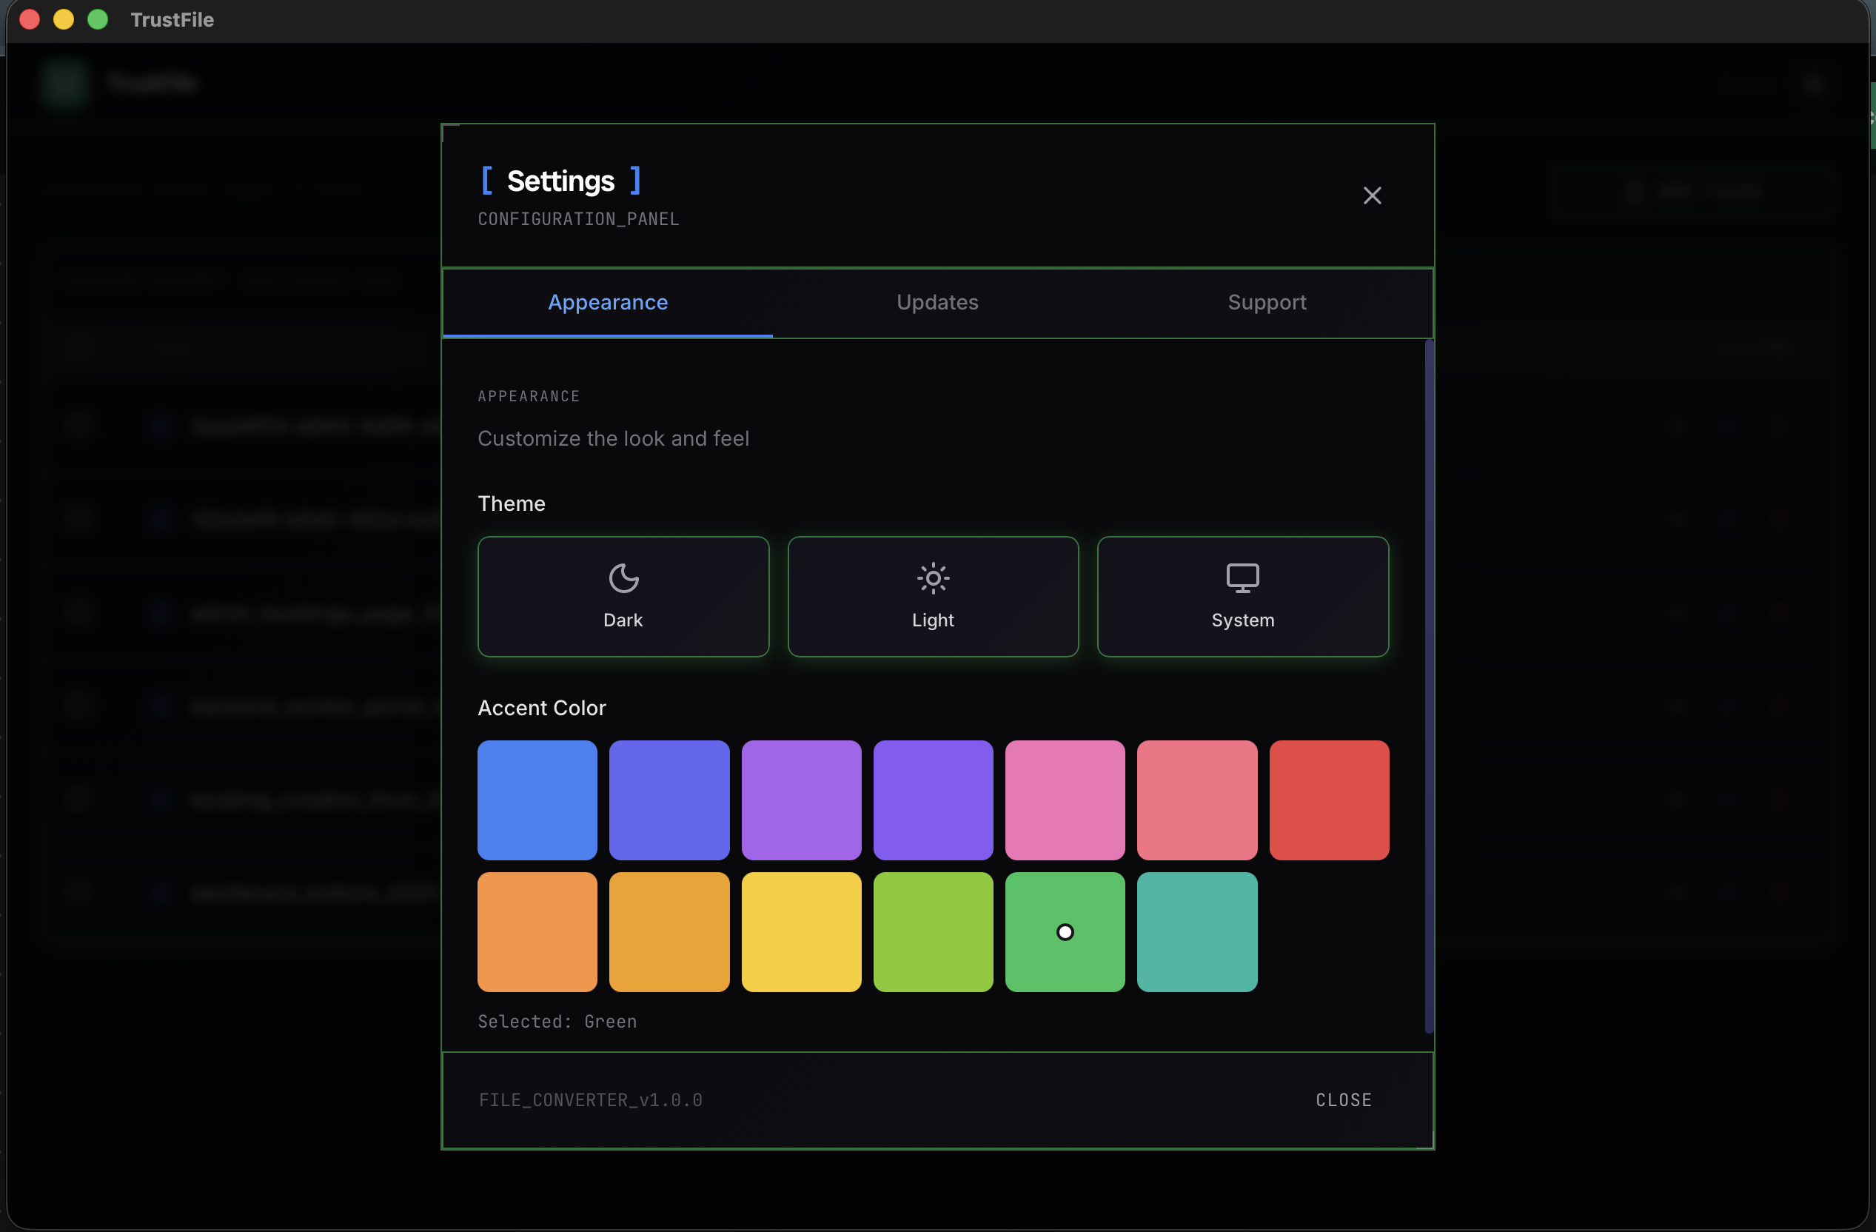The height and width of the screenshot is (1232, 1876).
Task: Click the green macOS fullscreen button
Action: [x=98, y=20]
